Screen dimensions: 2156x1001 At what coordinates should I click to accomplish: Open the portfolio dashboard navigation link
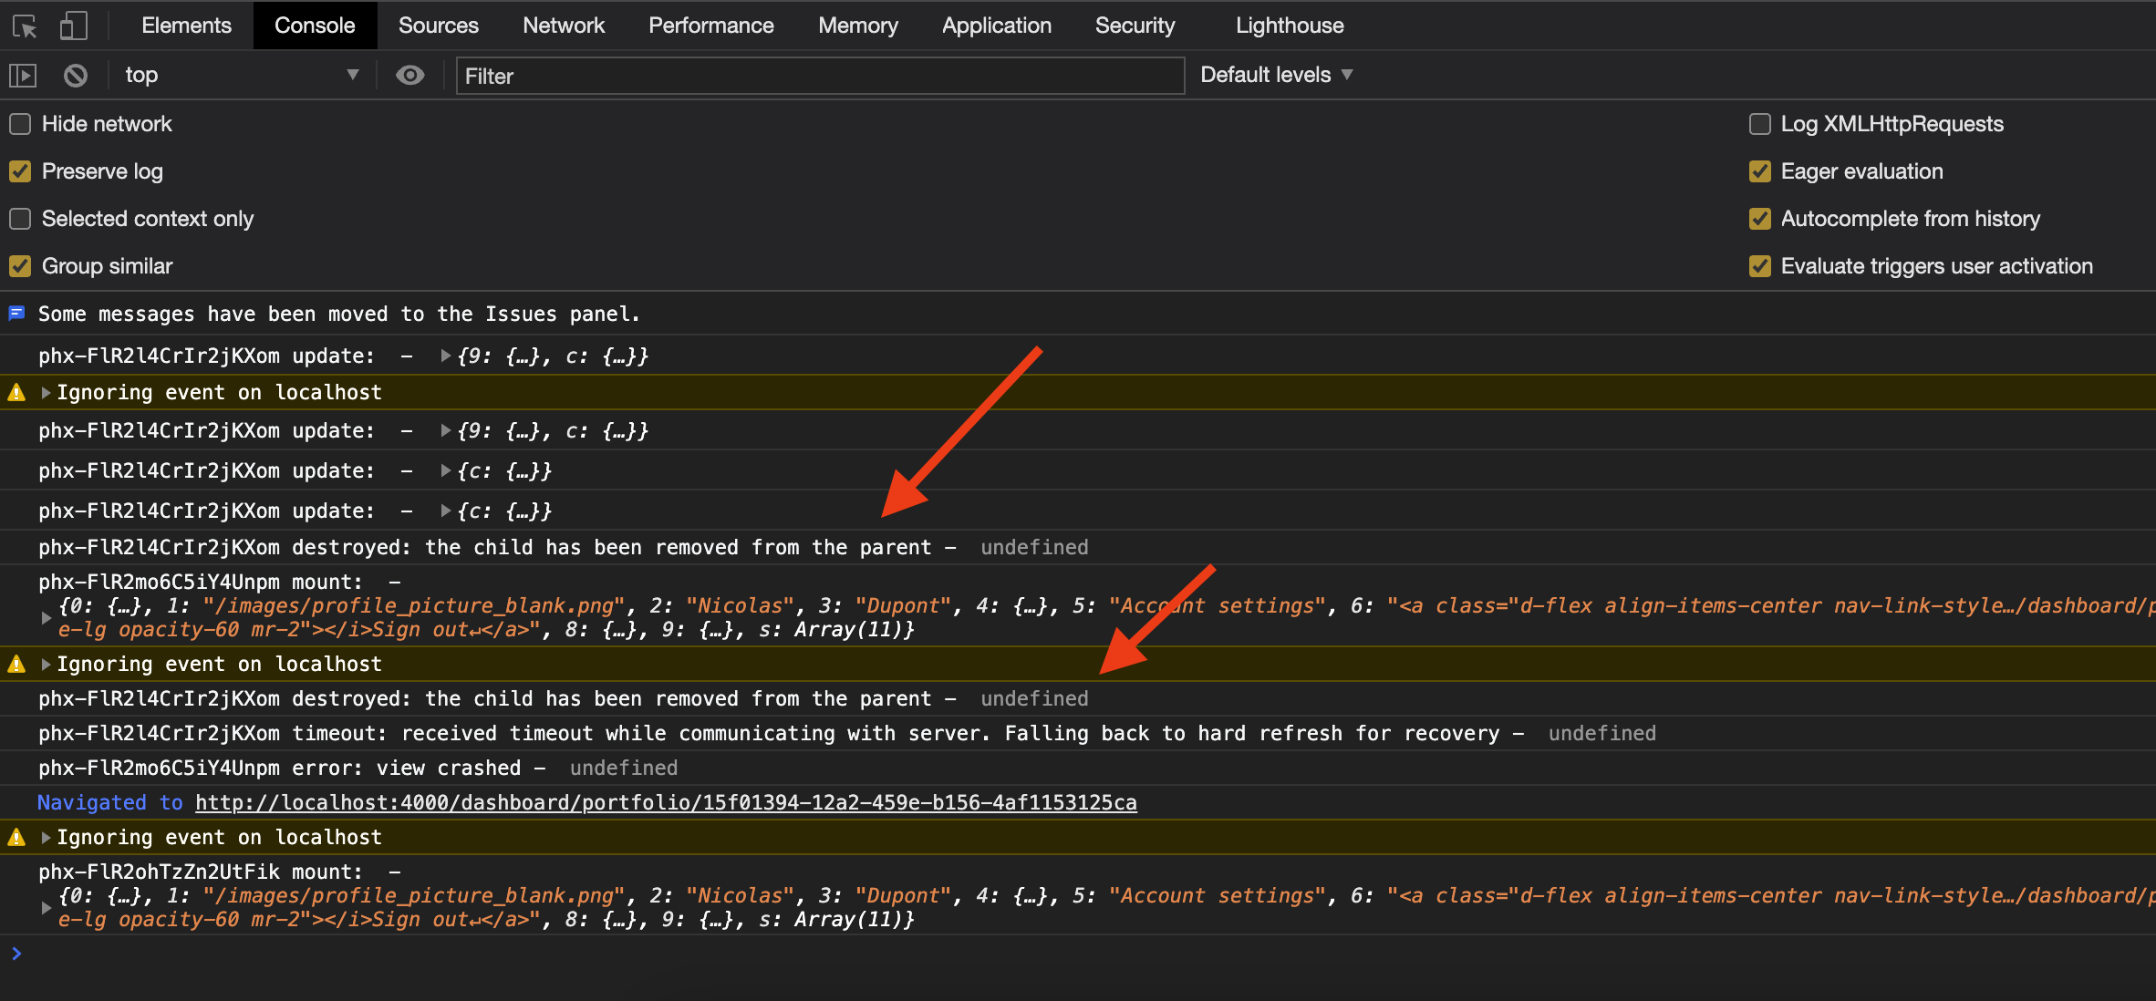(x=666, y=802)
